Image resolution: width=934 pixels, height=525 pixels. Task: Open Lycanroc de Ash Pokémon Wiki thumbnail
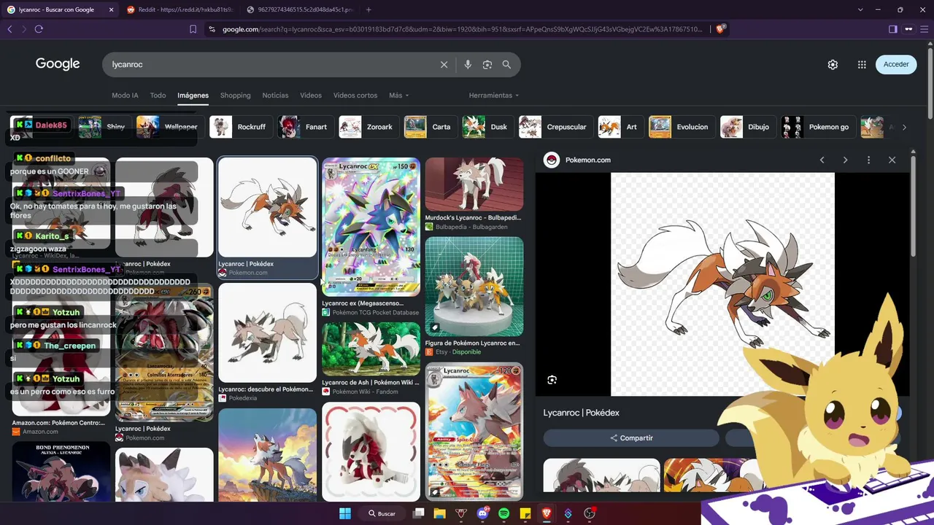(371, 349)
